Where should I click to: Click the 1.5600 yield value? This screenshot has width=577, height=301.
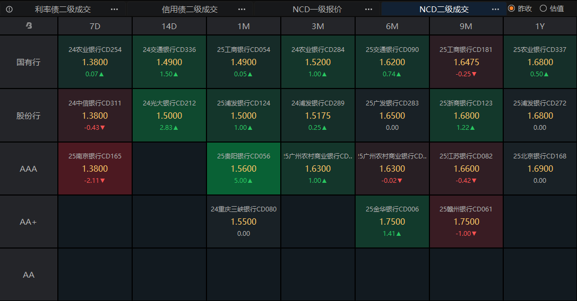pos(244,169)
